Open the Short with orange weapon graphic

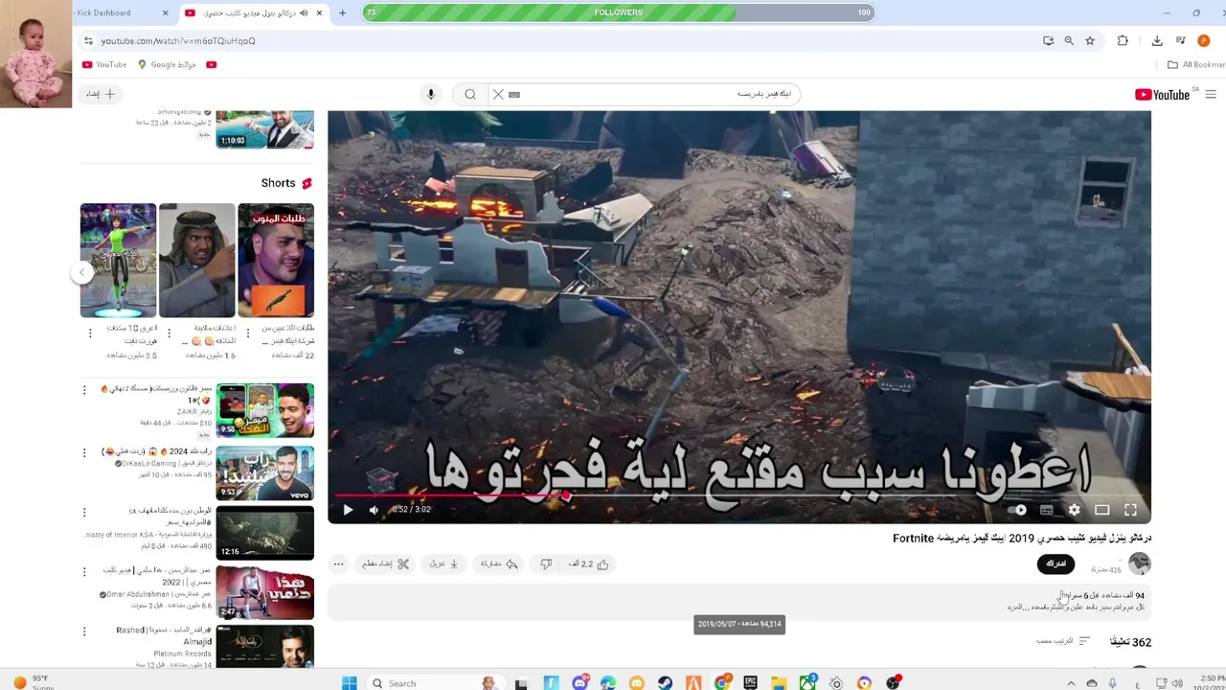pos(276,260)
